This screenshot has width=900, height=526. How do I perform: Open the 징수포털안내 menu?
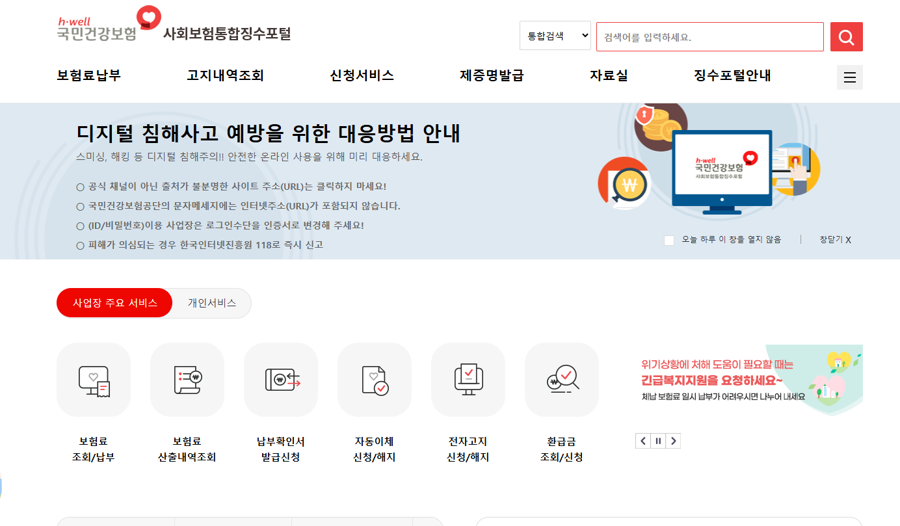click(732, 75)
